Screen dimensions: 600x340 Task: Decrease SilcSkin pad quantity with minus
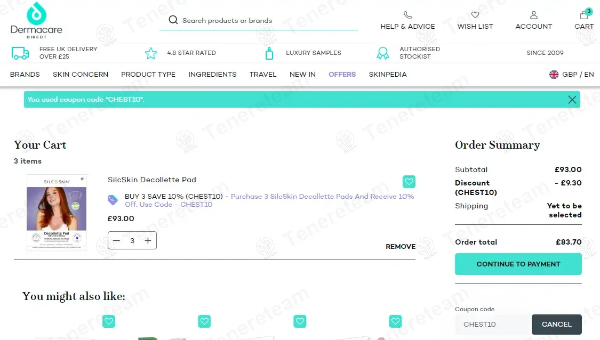pyautogui.click(x=117, y=241)
